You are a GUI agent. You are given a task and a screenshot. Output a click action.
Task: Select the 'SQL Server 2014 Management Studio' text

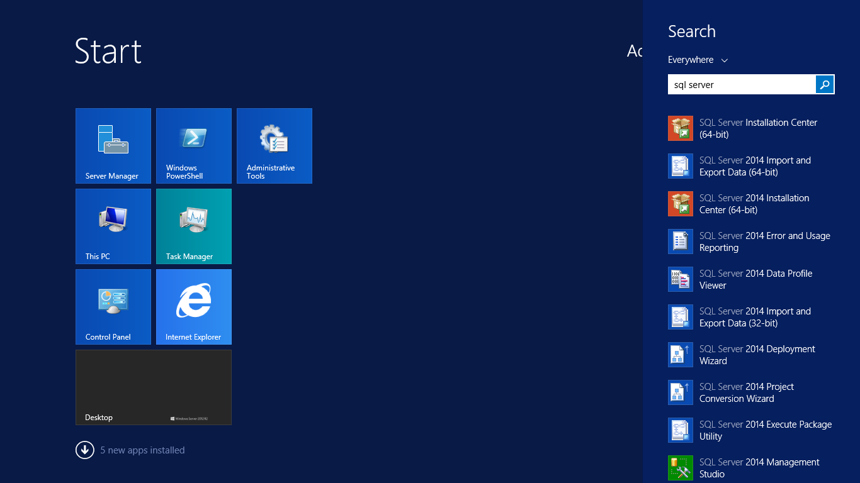(759, 468)
